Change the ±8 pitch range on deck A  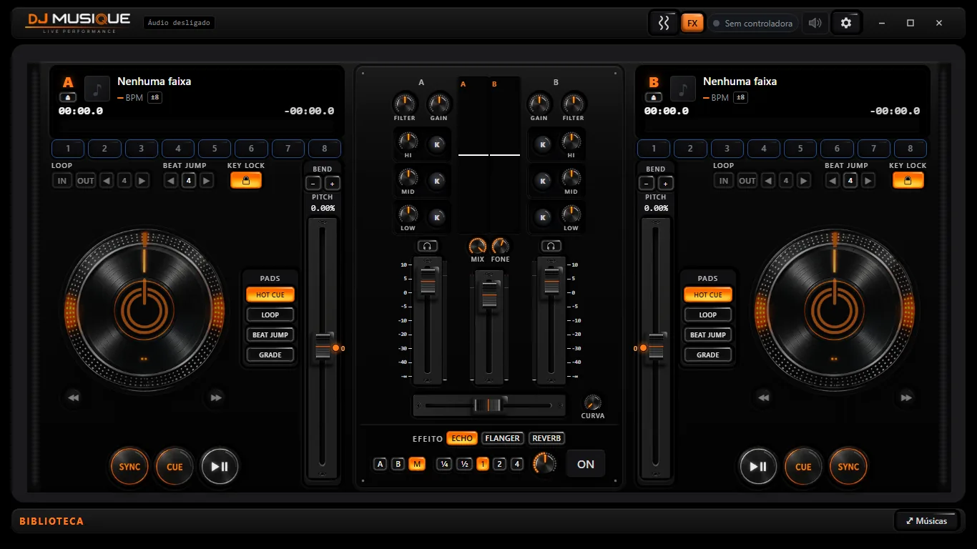[155, 98]
